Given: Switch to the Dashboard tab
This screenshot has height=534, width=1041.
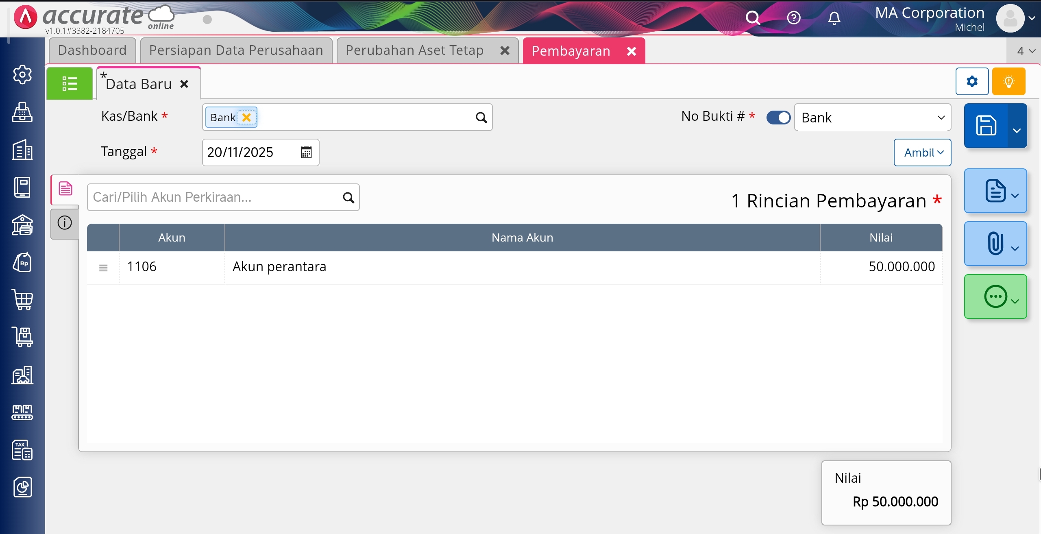Looking at the screenshot, I should tap(92, 50).
